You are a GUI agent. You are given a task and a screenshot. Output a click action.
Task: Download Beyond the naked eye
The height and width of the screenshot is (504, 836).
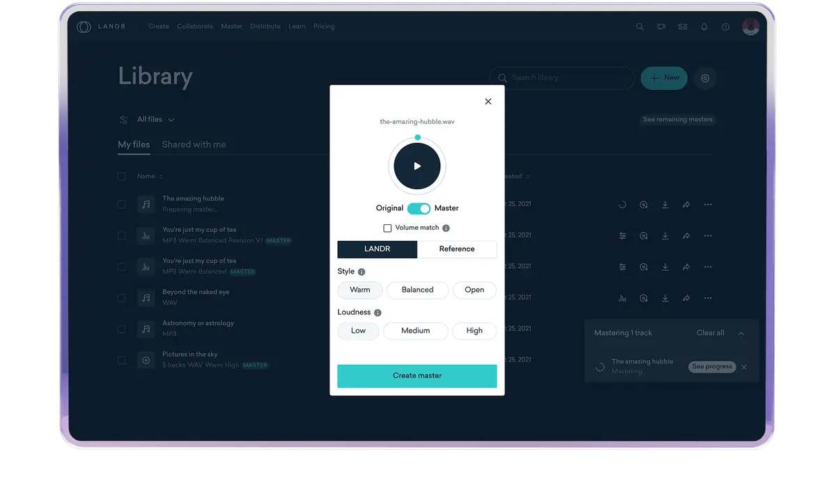click(x=665, y=298)
